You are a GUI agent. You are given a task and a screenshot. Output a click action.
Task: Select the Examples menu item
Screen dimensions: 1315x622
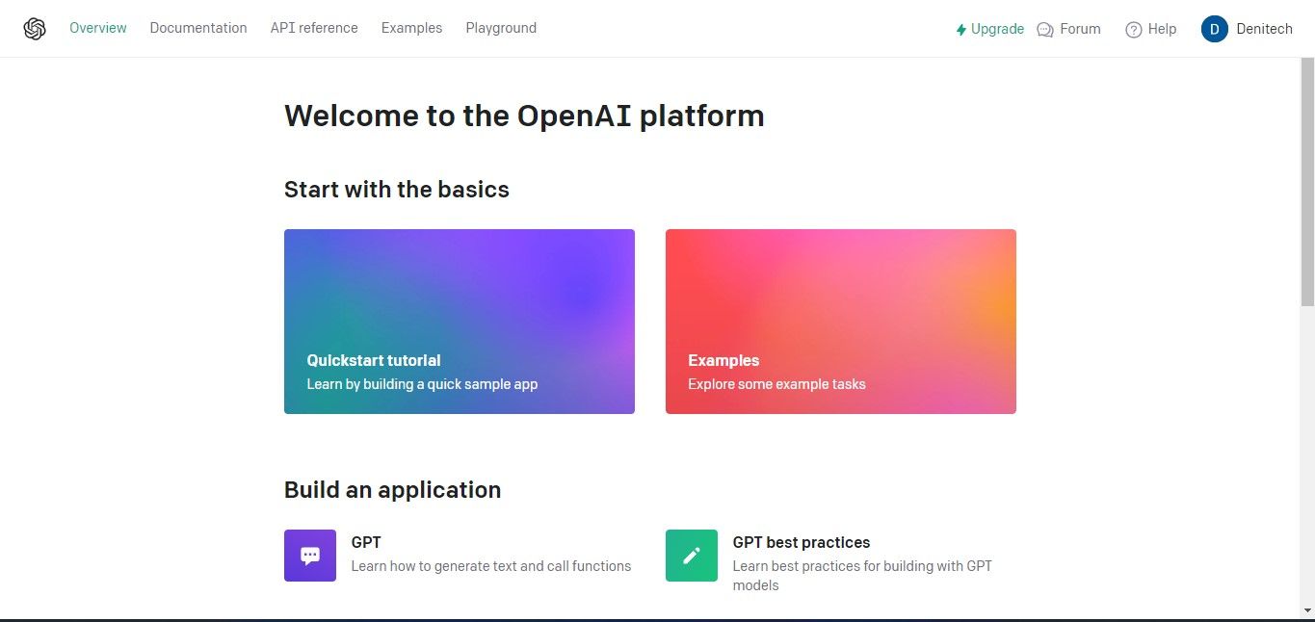tap(411, 28)
